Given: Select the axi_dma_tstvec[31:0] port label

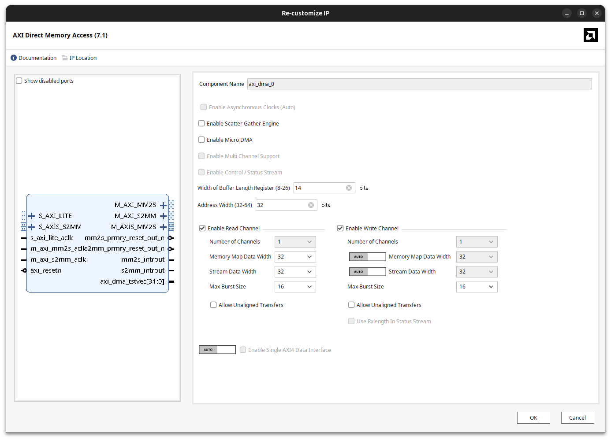Looking at the screenshot, I should tap(132, 281).
